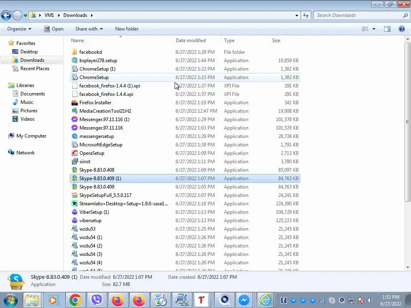Open Google Chrome from the taskbar
The height and width of the screenshot is (308, 411).
[75, 300]
